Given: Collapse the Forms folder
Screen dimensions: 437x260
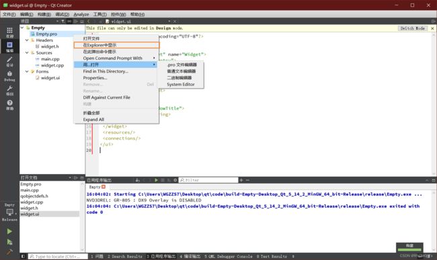Looking at the screenshot, I should pyautogui.click(x=27, y=71).
